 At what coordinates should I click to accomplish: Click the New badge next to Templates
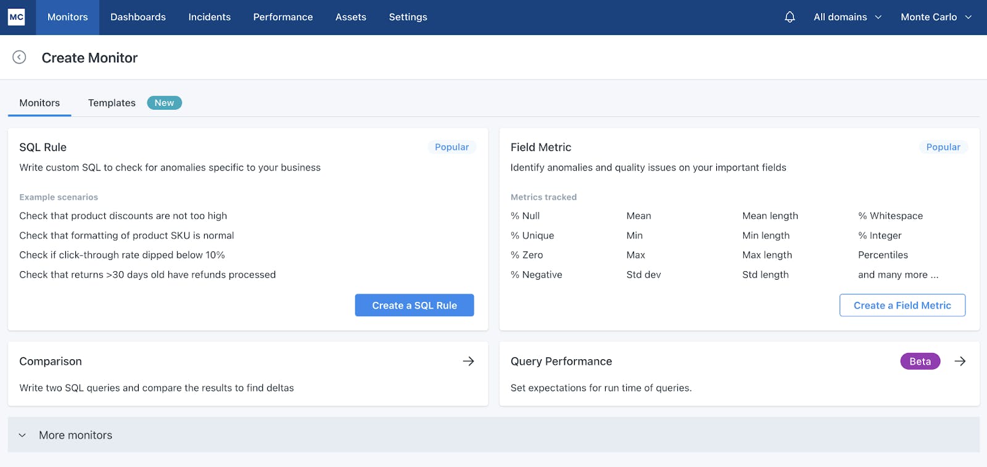(164, 103)
